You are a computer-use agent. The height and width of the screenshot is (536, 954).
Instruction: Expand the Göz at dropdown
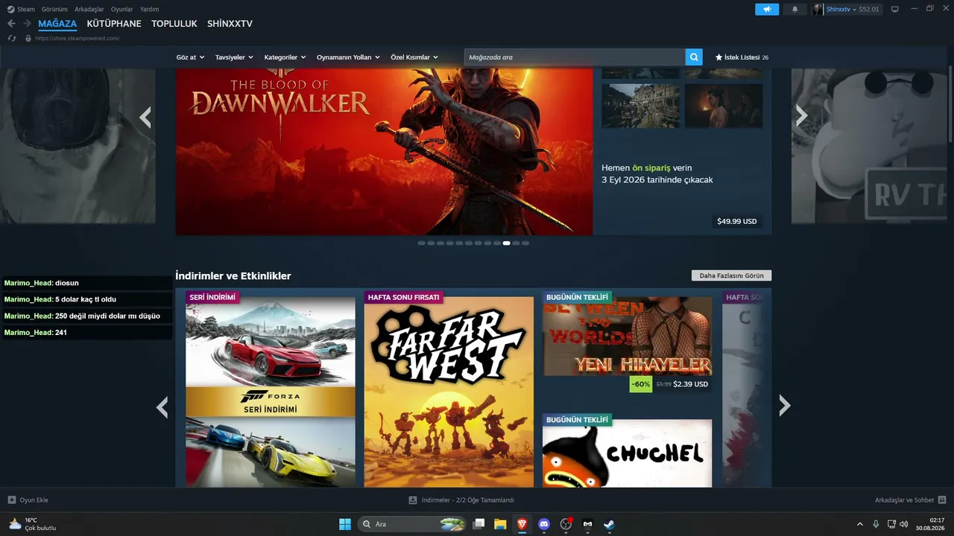coord(190,57)
